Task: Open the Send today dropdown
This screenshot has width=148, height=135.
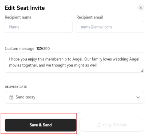Action: click(x=75, y=97)
